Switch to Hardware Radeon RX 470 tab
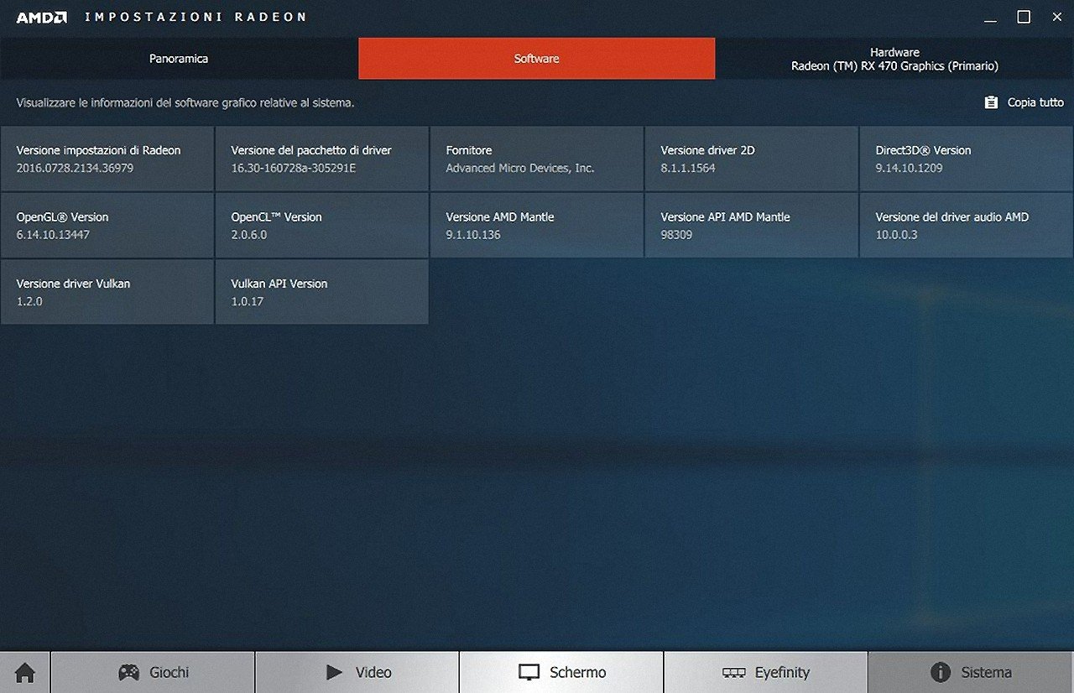Viewport: 1074px width, 693px height. click(x=894, y=59)
